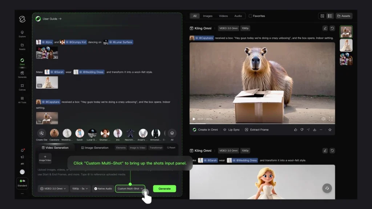
Task: Mute the capybara video sound
Action: [323, 119]
